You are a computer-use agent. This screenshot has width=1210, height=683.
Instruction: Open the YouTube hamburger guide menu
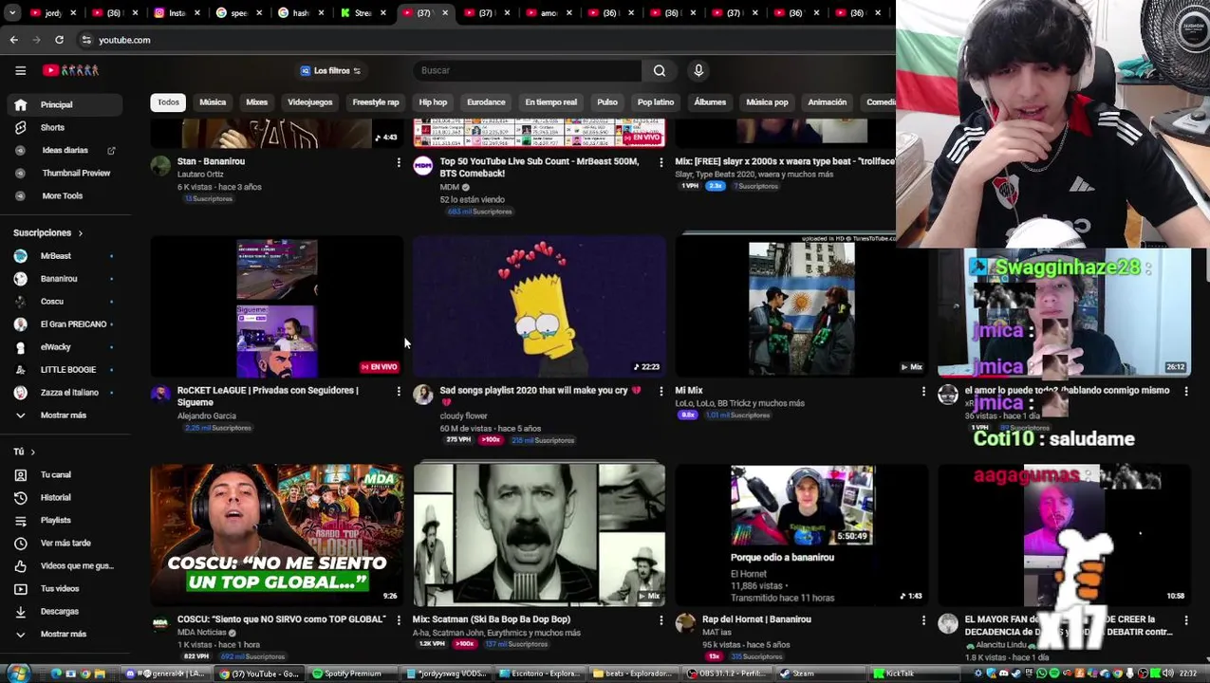(x=20, y=70)
